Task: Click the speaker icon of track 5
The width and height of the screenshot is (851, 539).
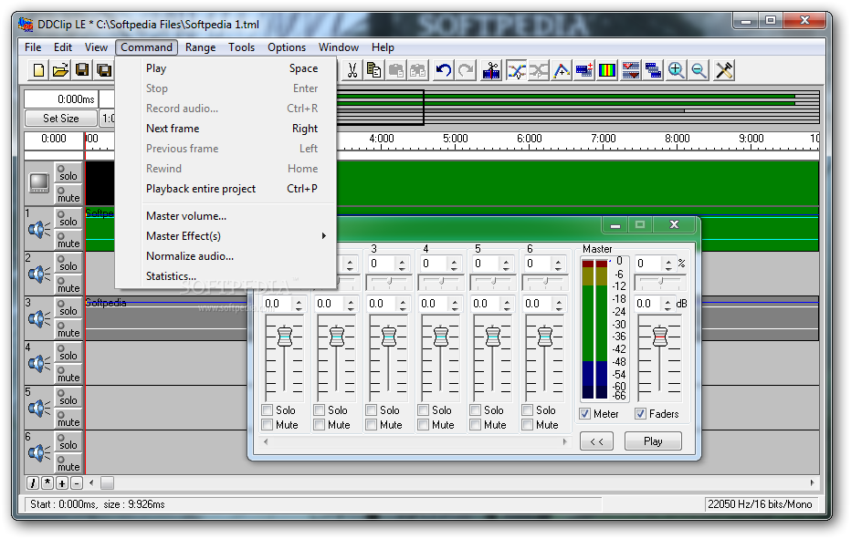Action: [x=39, y=409]
